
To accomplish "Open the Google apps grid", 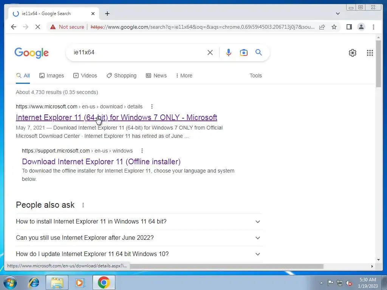I will pos(370,53).
